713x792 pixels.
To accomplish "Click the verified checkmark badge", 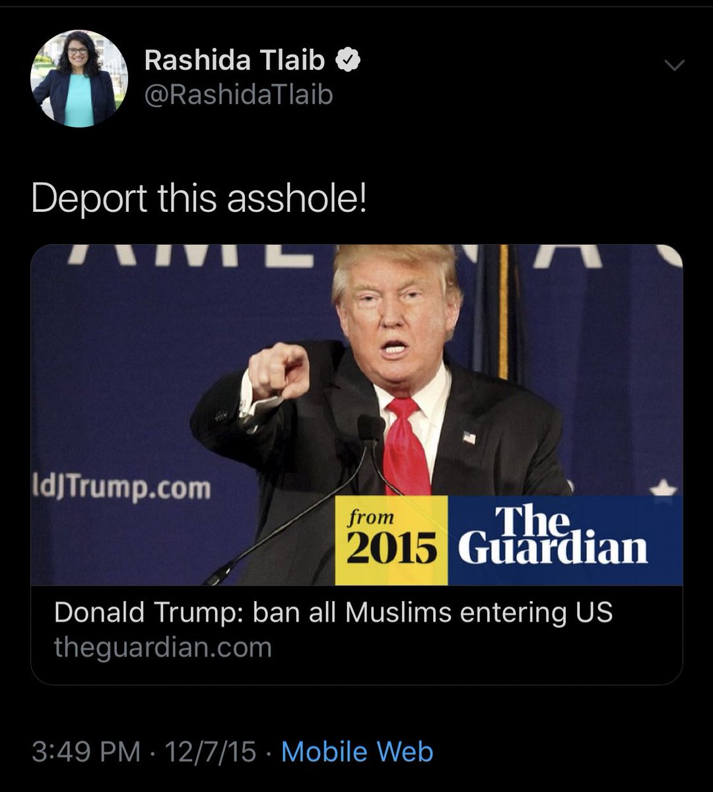I will click(x=347, y=61).
